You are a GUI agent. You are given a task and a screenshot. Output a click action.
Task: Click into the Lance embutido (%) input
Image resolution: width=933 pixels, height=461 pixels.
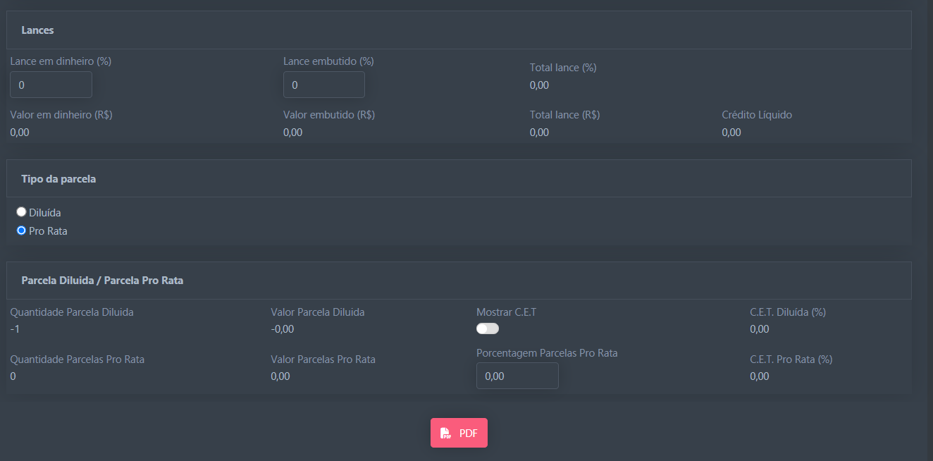(323, 85)
